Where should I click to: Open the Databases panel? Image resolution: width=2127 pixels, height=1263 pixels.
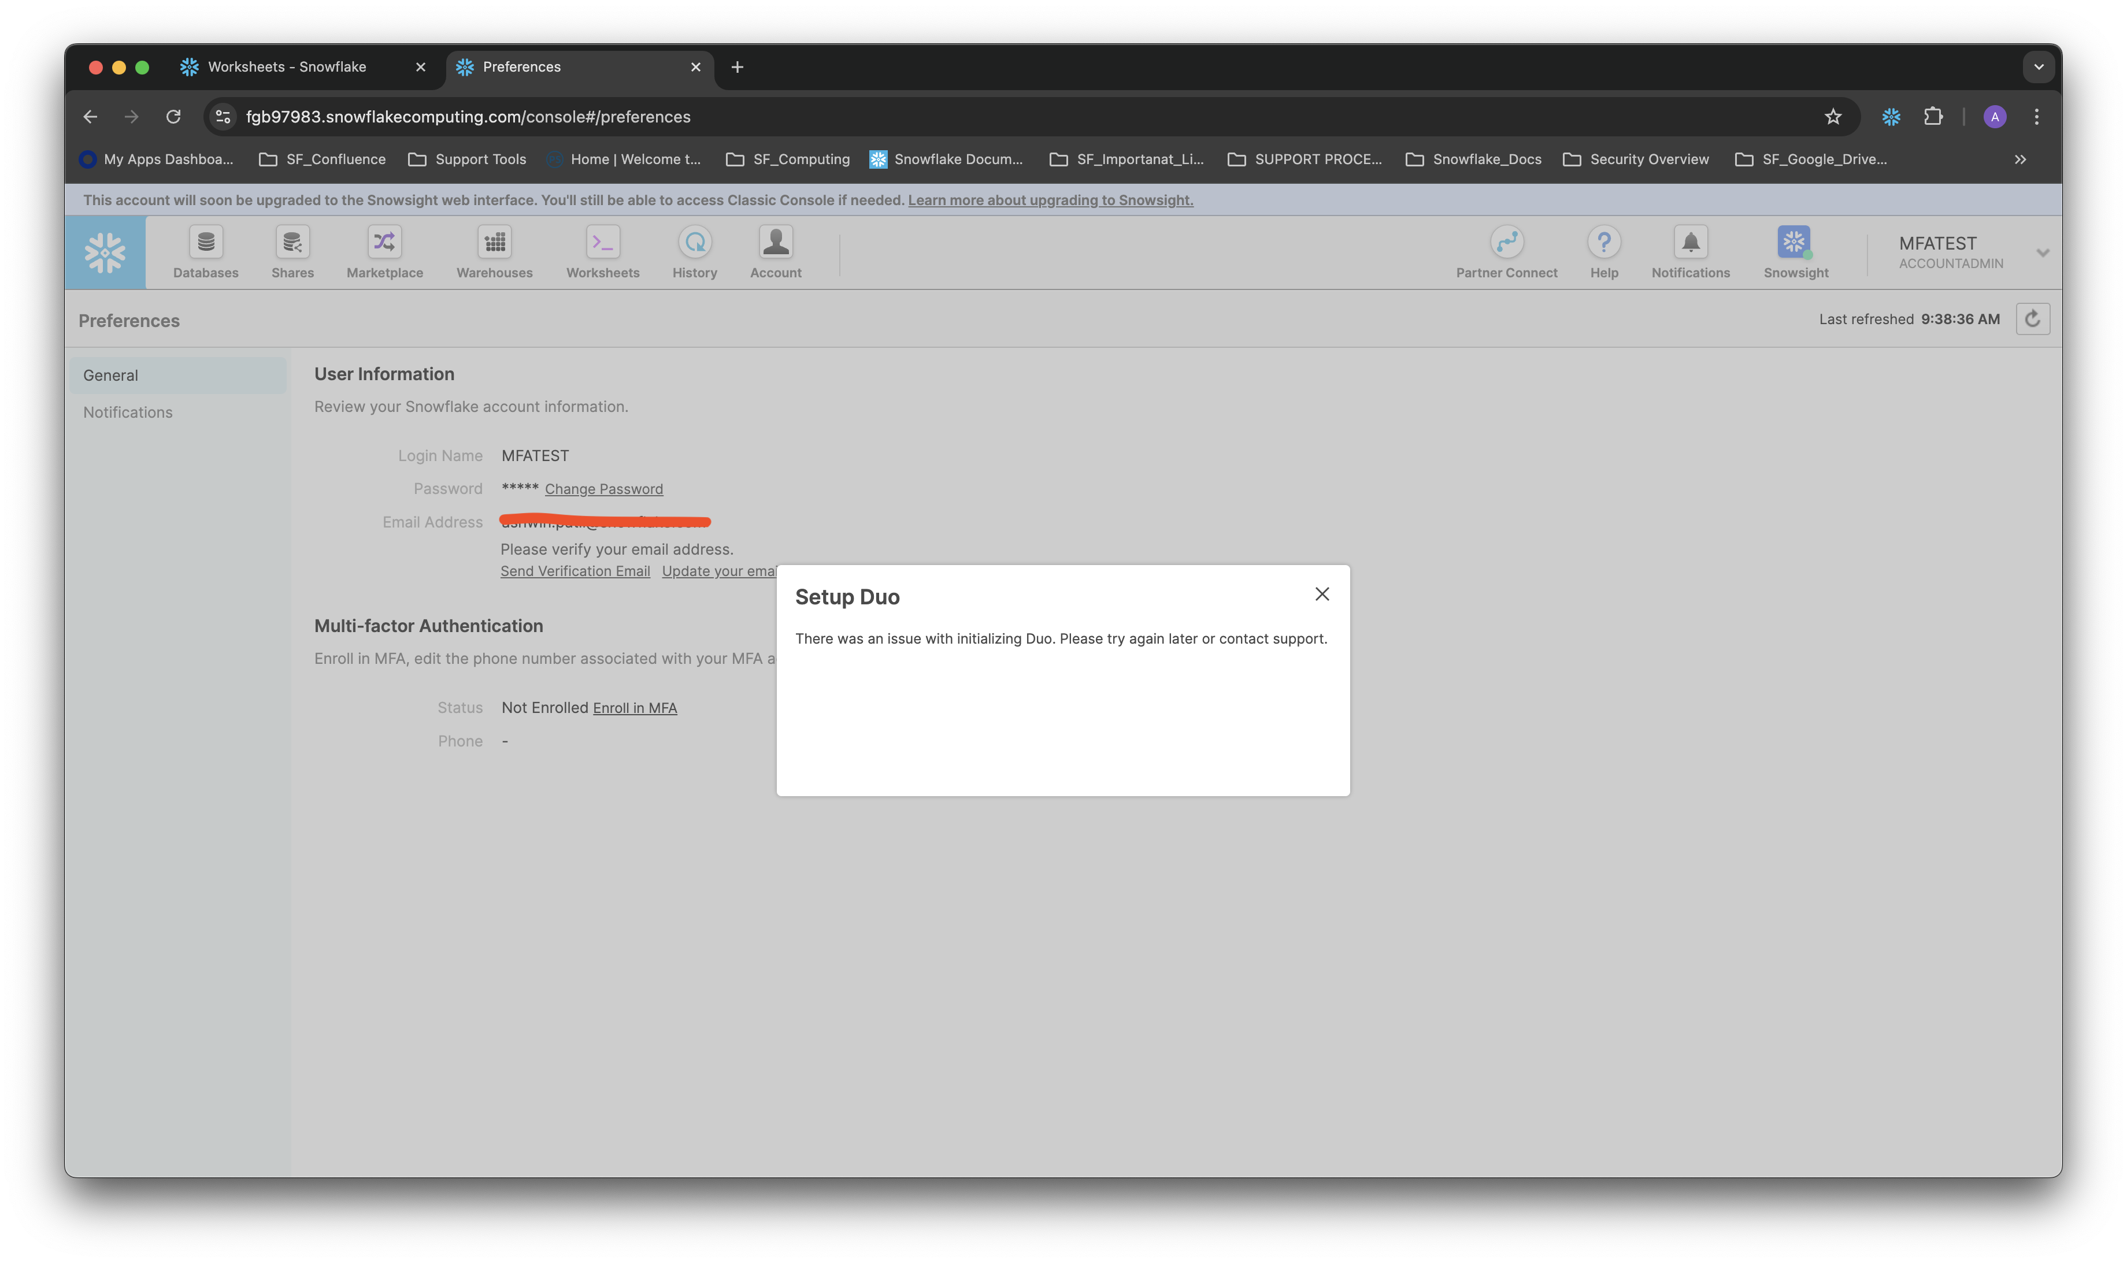coord(205,251)
